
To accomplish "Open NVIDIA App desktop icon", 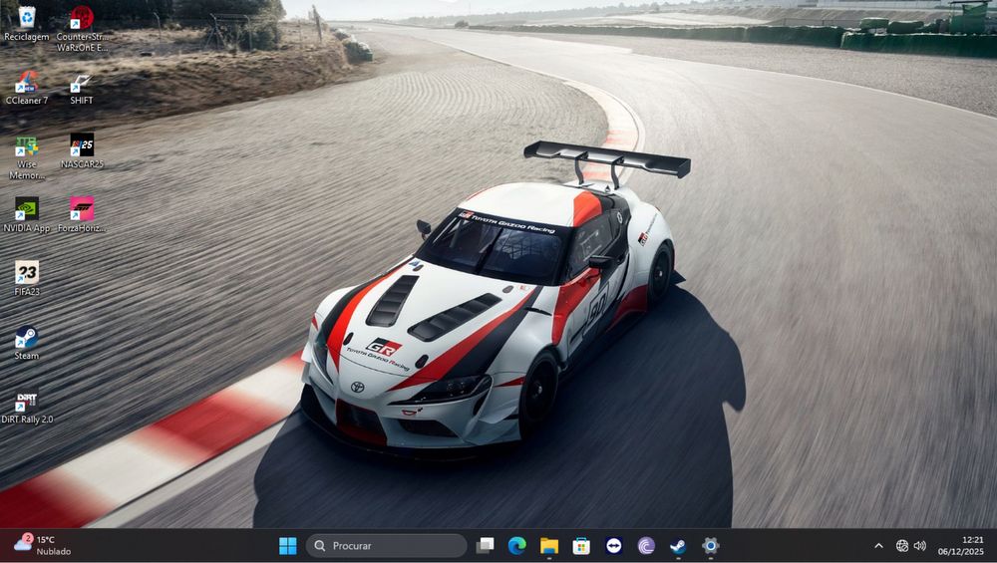I will click(x=27, y=215).
